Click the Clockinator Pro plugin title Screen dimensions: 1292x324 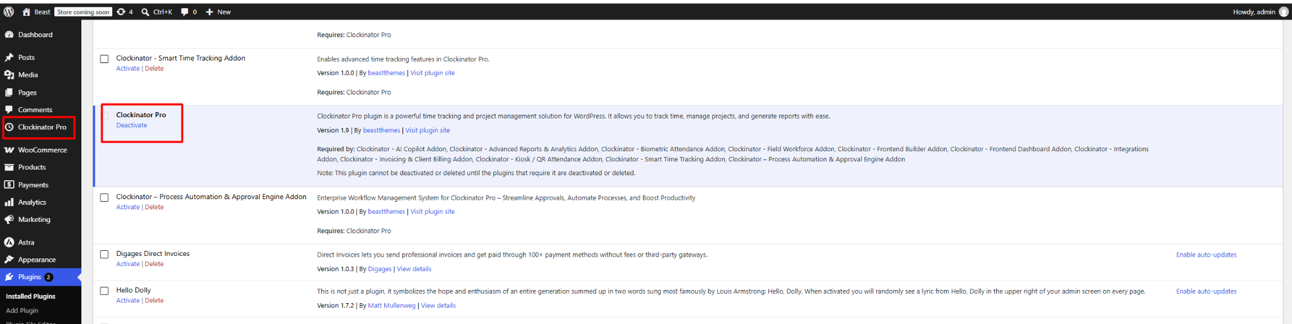coord(141,115)
